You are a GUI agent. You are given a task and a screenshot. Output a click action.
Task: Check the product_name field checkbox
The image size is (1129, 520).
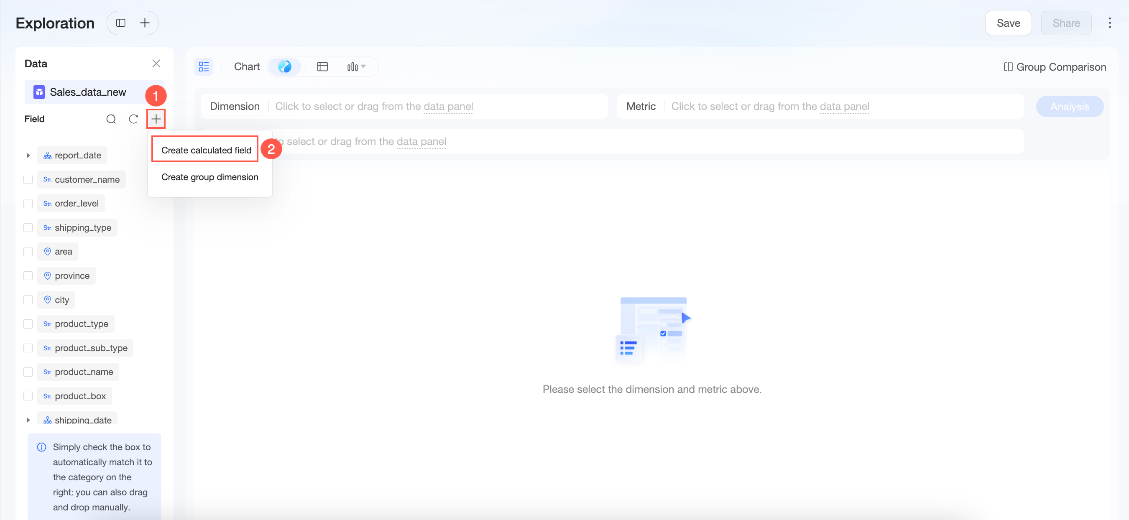coord(28,372)
